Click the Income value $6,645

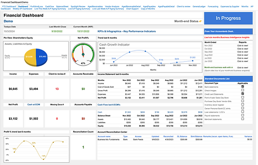pos(13,89)
